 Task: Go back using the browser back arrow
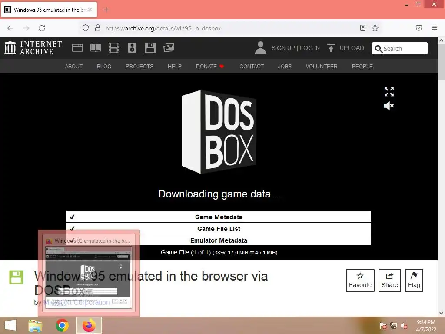(x=10, y=28)
